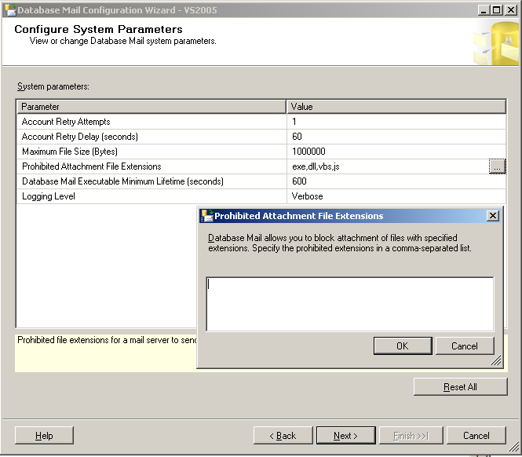Close the wizard window with X
The width and height of the screenshot is (522, 457).
510,10
